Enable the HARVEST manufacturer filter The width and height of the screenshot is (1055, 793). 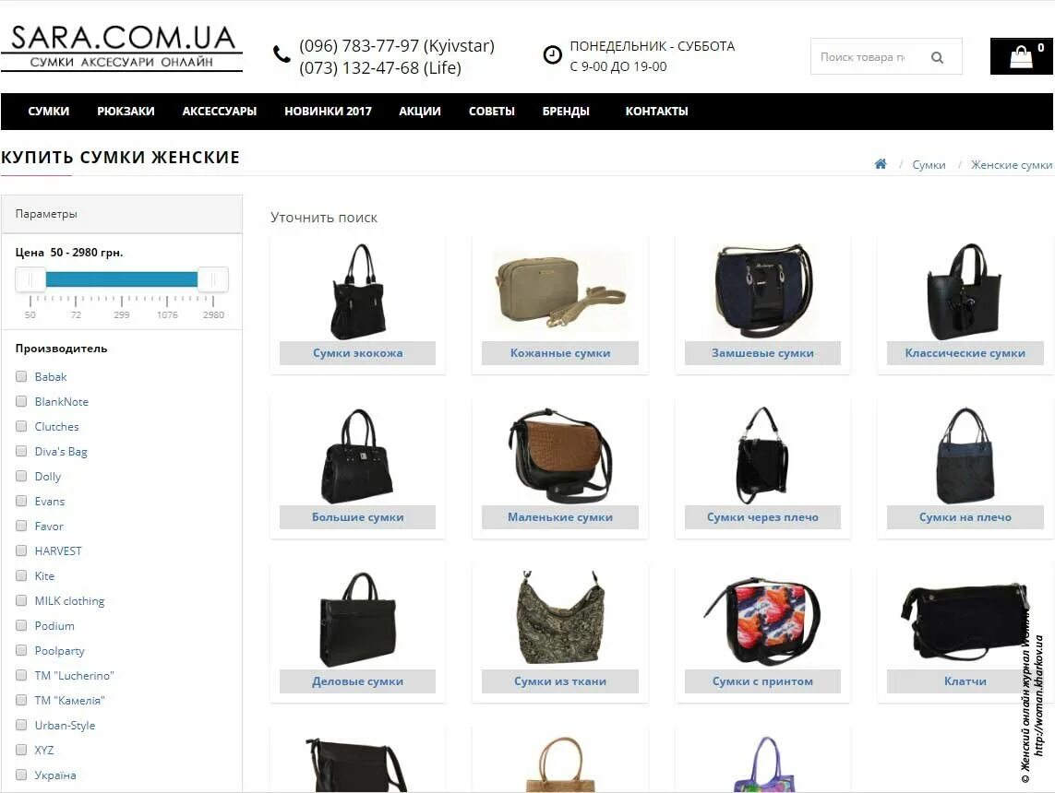(21, 550)
